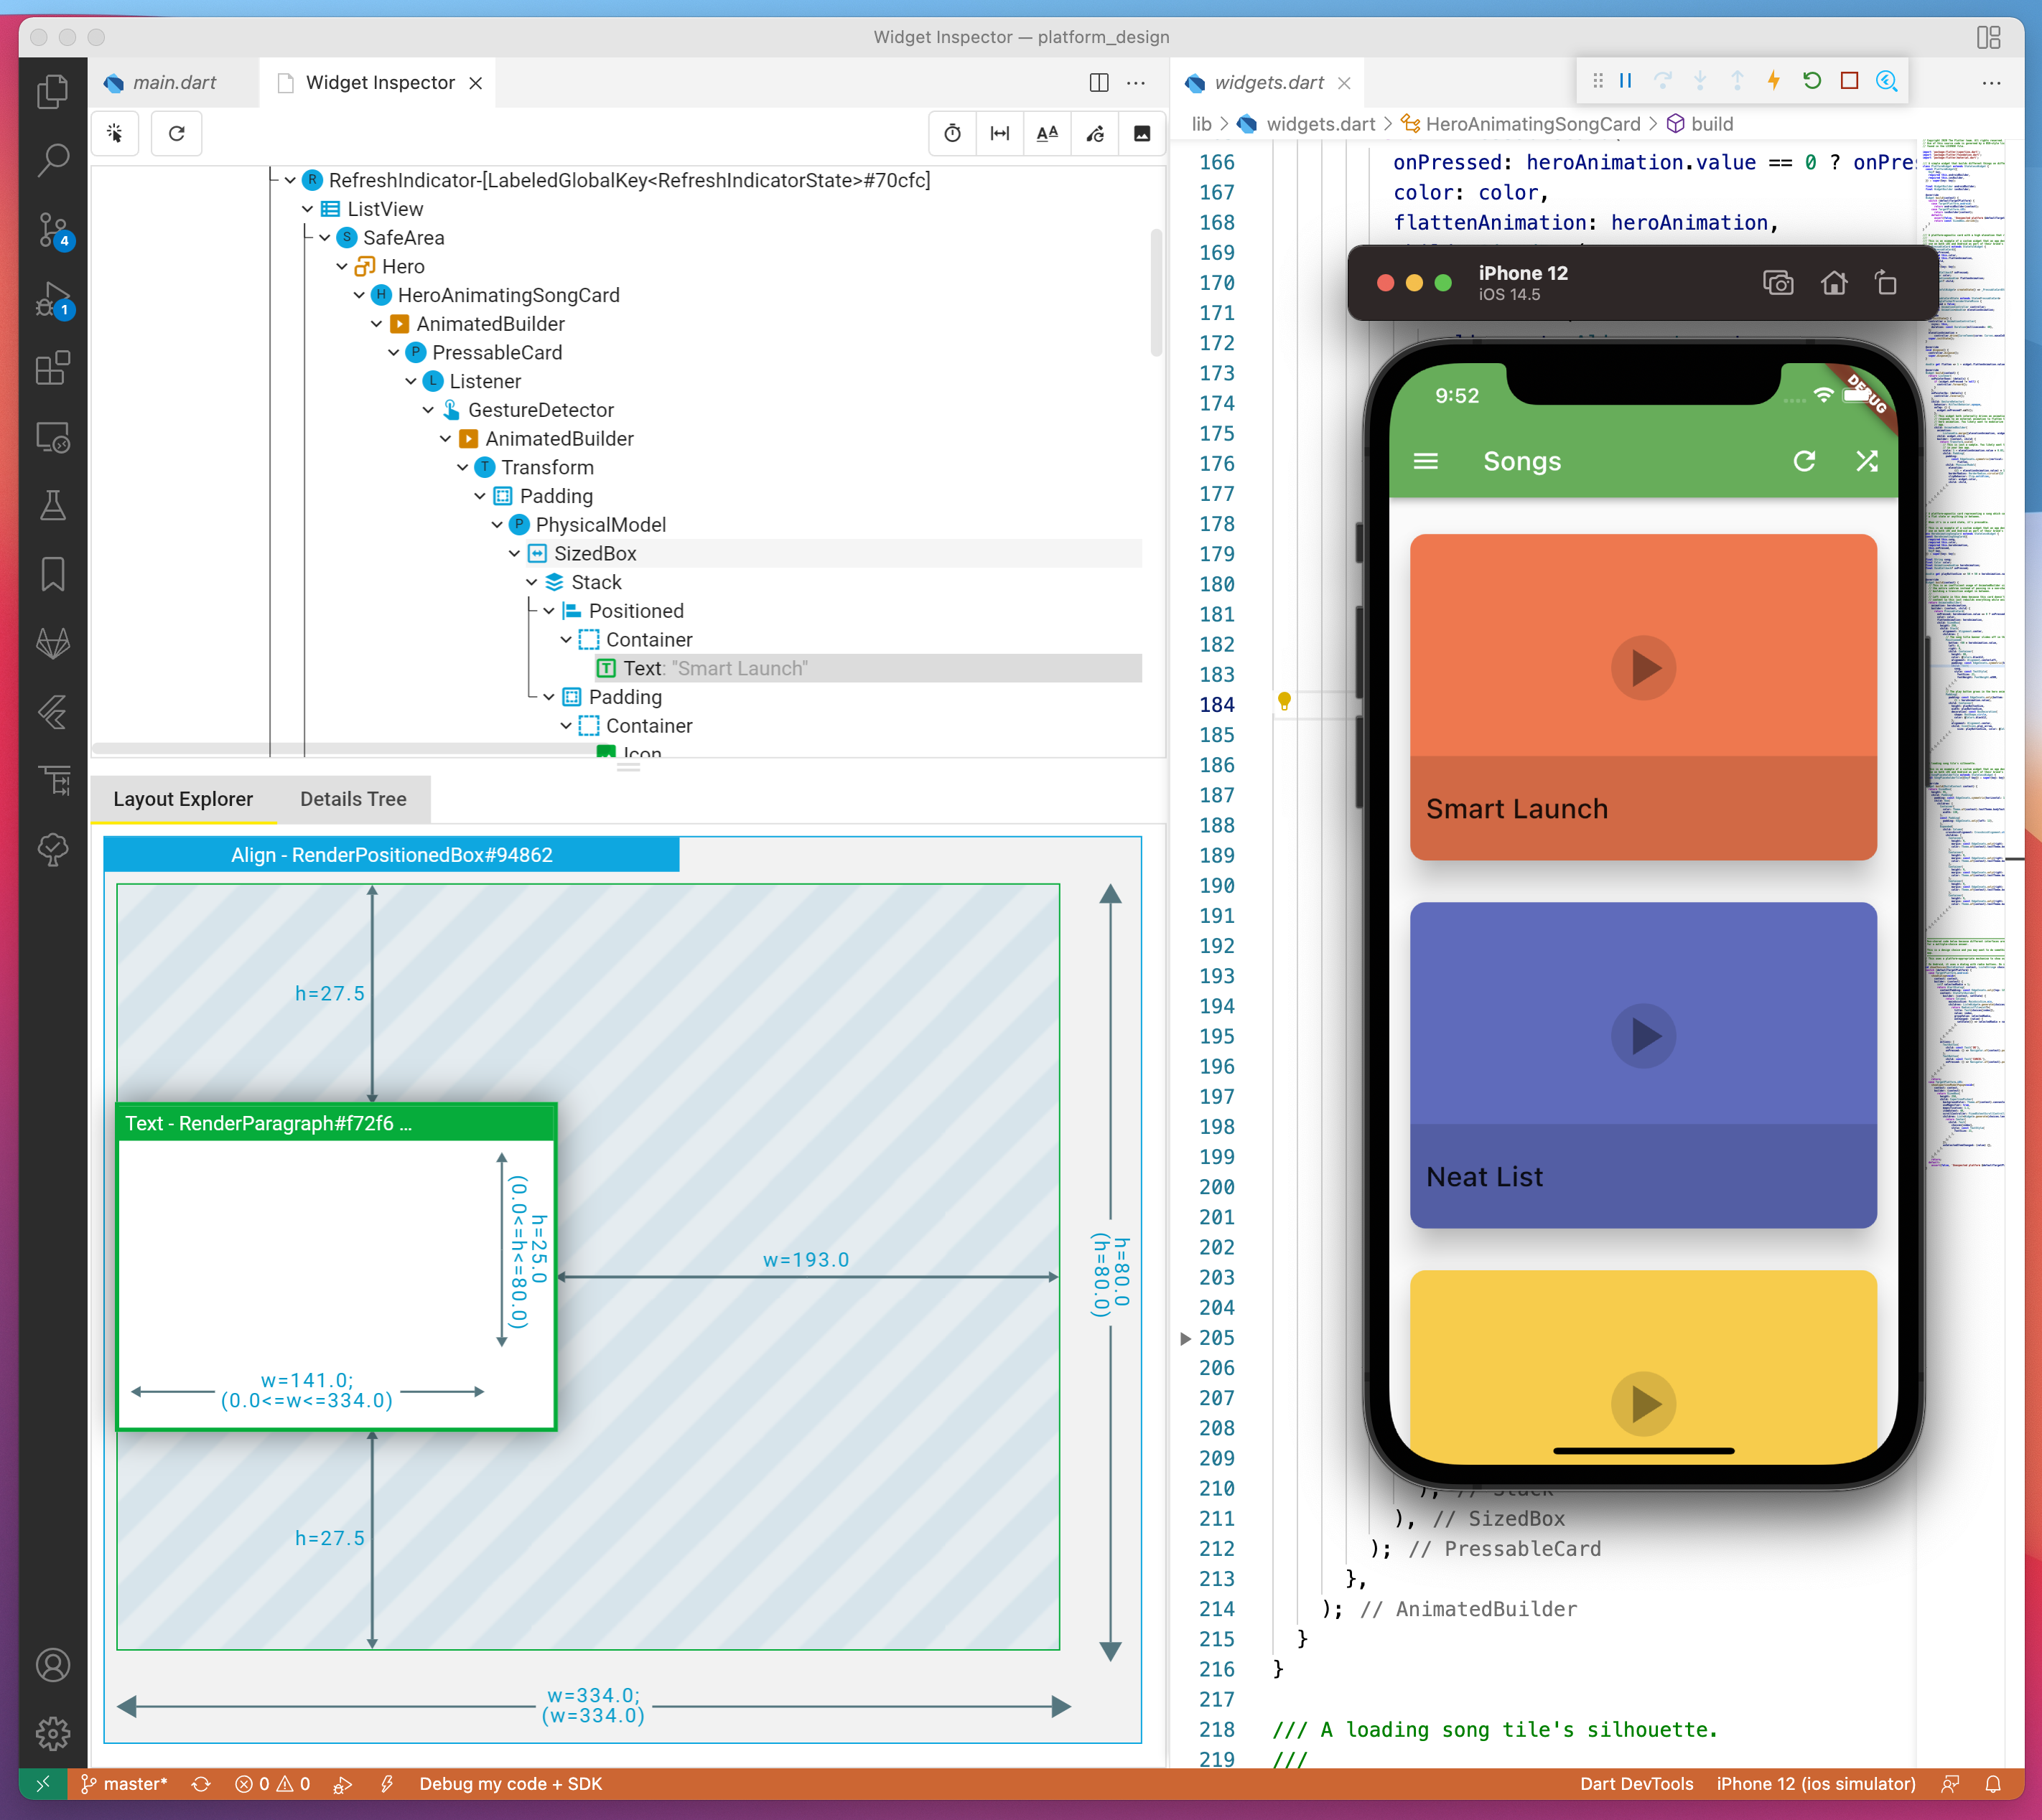The width and height of the screenshot is (2042, 1820).
Task: Switch to the Details Tree tab
Action: click(353, 799)
